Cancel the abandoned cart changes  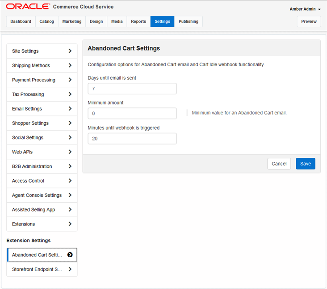point(279,163)
